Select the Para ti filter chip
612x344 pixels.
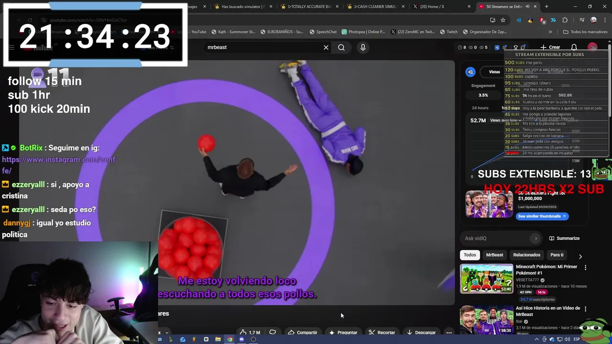pos(557,255)
